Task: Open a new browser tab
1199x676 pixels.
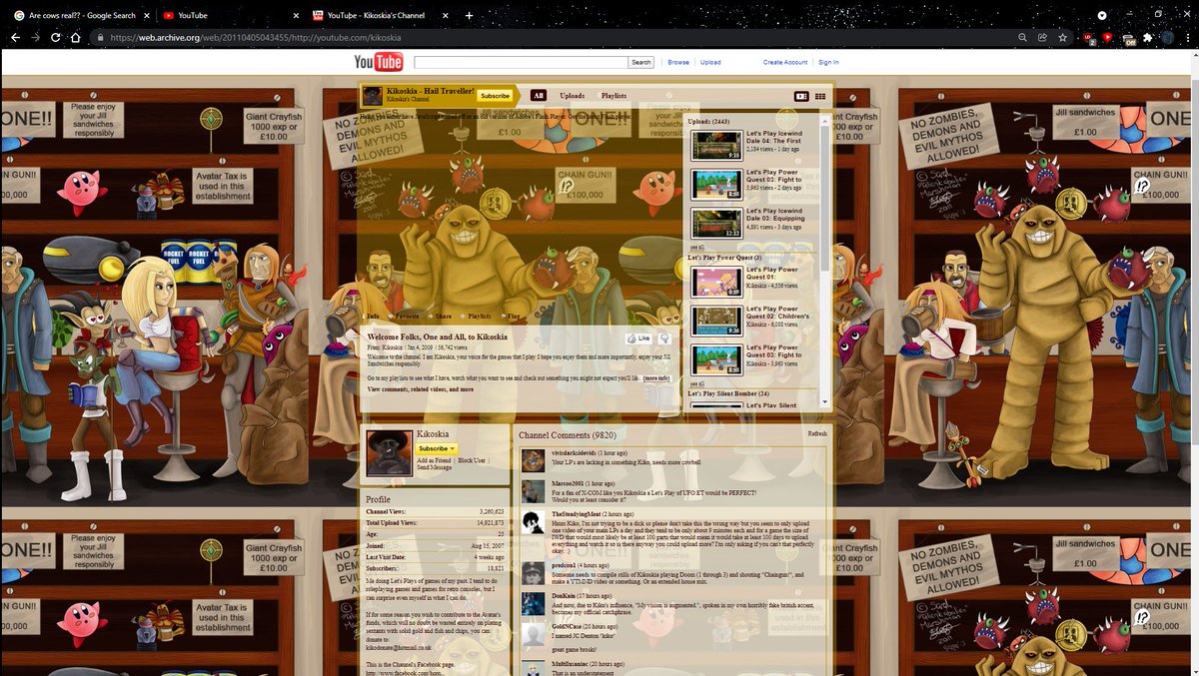Action: 469,15
